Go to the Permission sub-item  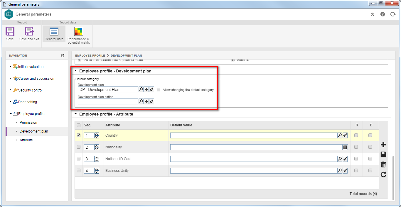point(28,122)
